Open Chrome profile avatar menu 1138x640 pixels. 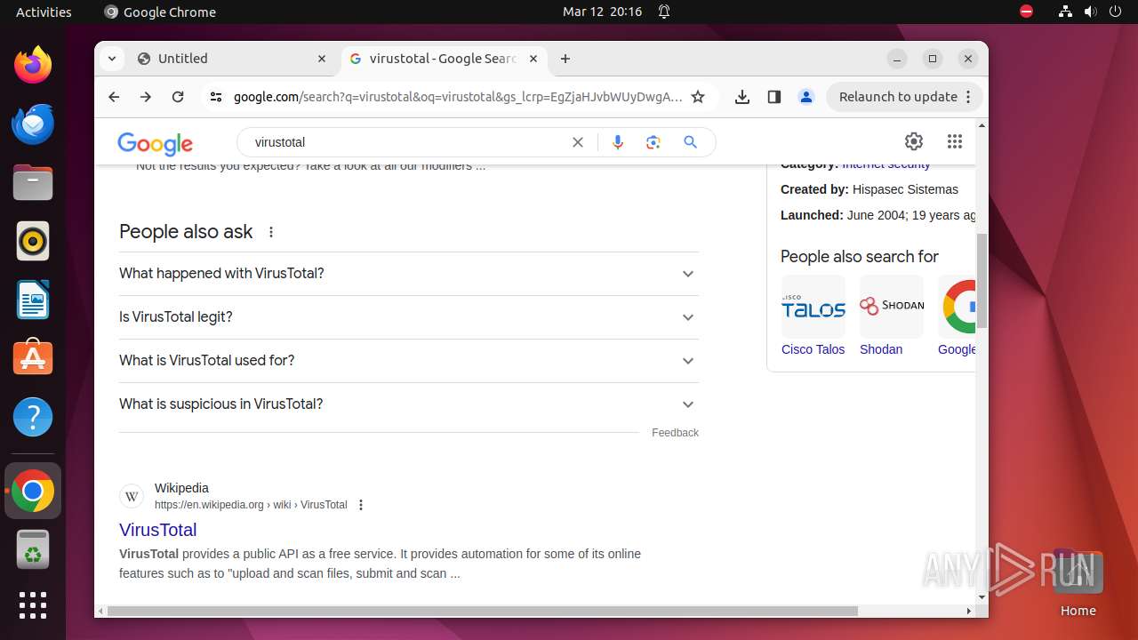coord(806,97)
